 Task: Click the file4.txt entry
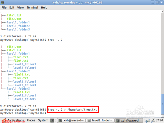point(21,61)
